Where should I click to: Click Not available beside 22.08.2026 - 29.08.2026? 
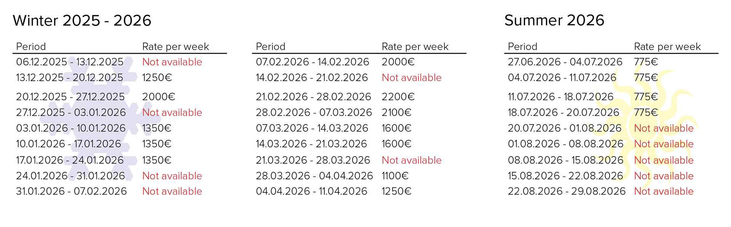pyautogui.click(x=664, y=191)
